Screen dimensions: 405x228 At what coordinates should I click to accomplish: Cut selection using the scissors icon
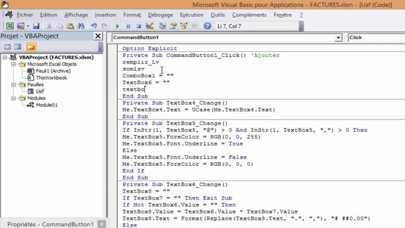coord(49,26)
